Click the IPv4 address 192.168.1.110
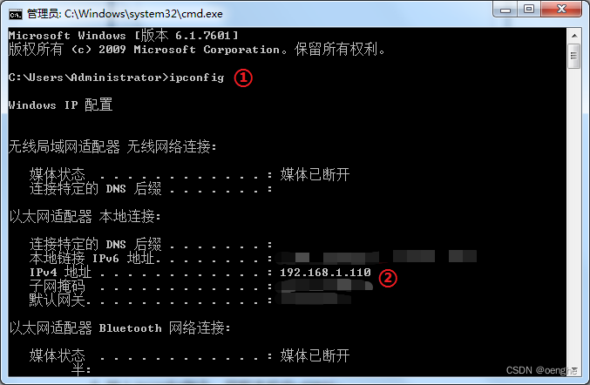This screenshot has height=385, width=590. point(325,273)
